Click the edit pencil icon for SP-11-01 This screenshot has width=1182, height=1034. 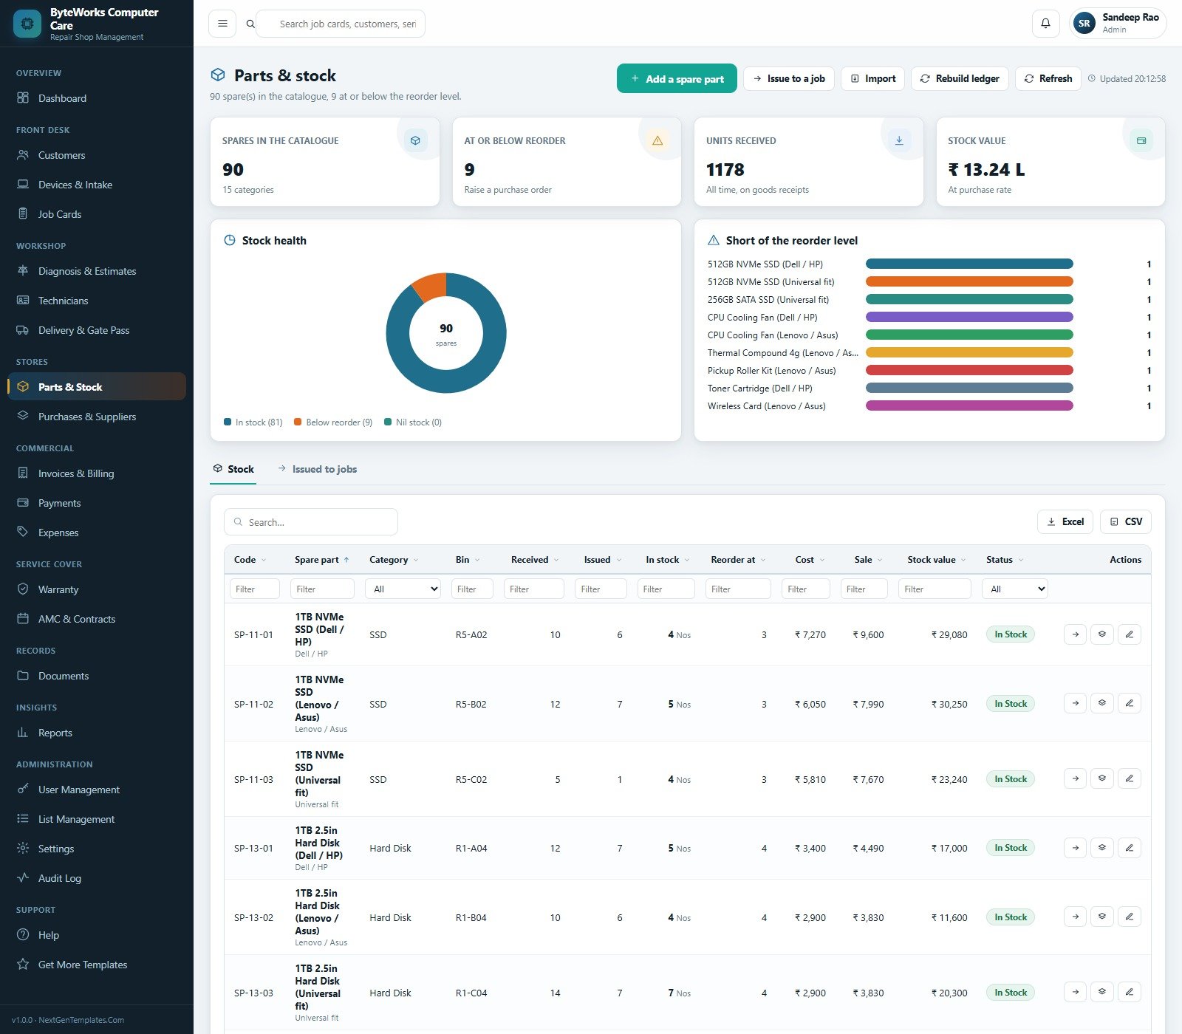click(x=1129, y=634)
